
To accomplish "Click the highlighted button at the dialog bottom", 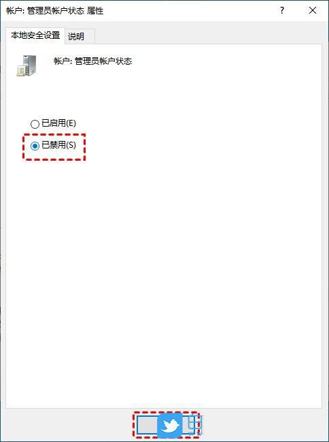I will [x=167, y=426].
